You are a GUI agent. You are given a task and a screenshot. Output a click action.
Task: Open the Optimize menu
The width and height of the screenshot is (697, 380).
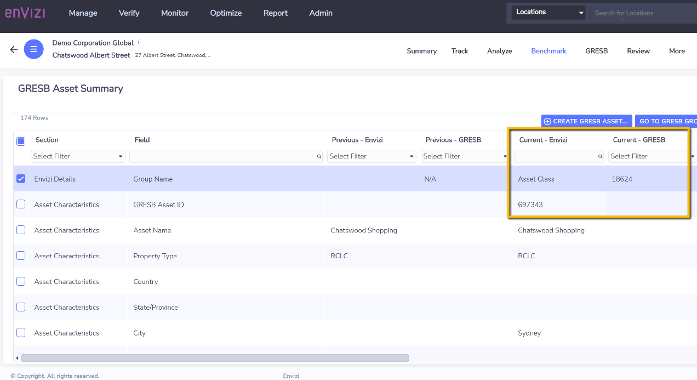[226, 13]
